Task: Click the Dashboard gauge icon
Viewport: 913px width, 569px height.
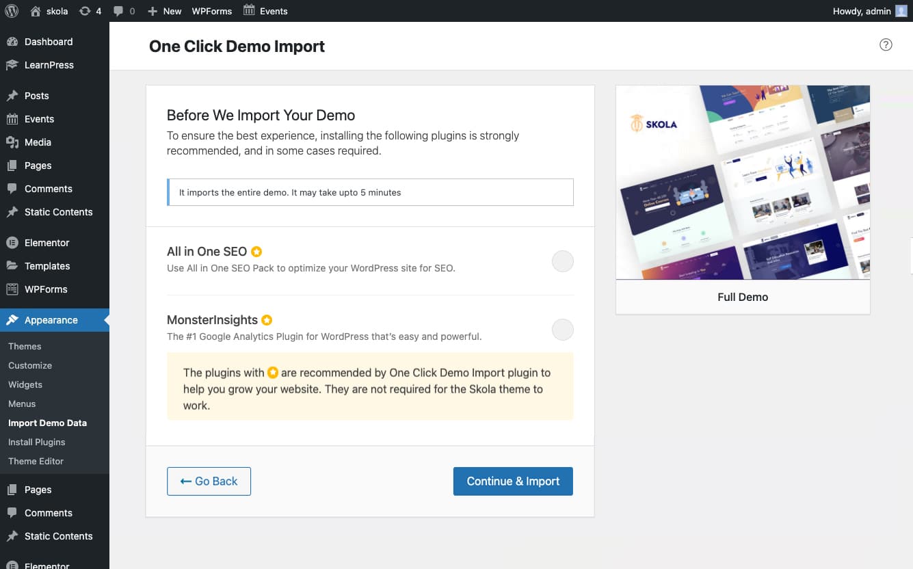Action: [12, 42]
